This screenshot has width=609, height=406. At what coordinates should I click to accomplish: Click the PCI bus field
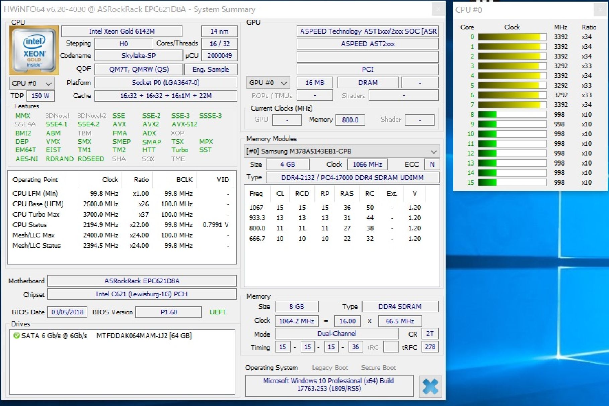368,69
